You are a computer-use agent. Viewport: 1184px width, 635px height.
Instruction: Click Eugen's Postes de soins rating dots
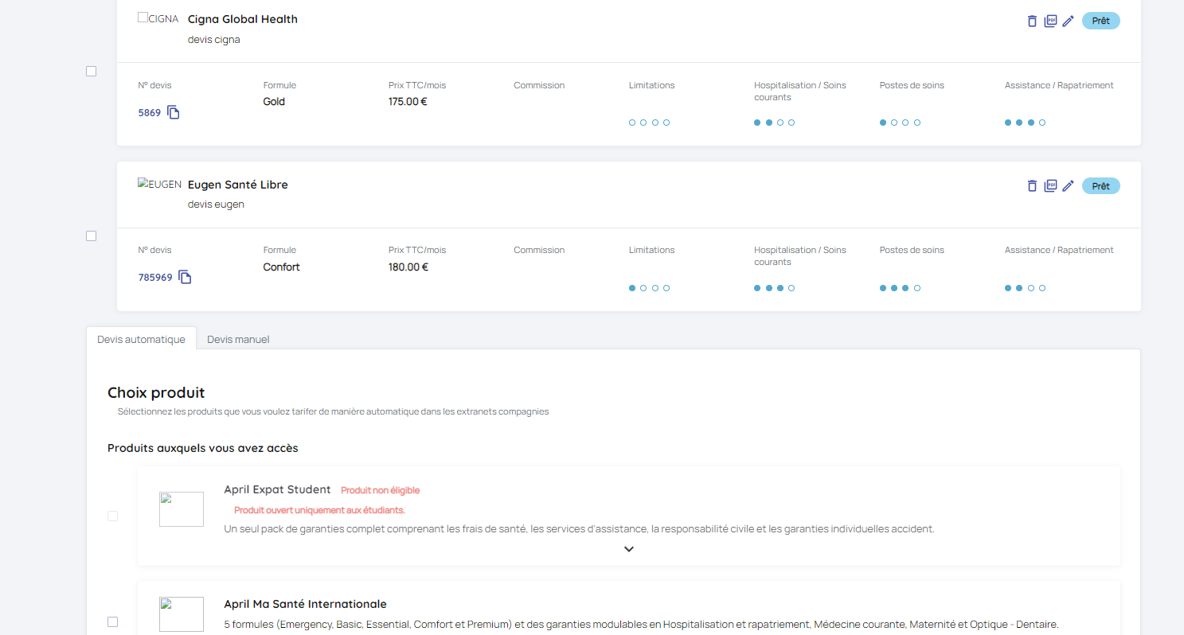point(900,288)
